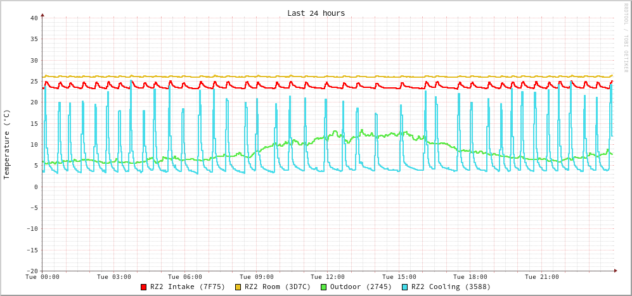Click the red arrow ending the x-axis
632x296 pixels.
tap(616, 271)
